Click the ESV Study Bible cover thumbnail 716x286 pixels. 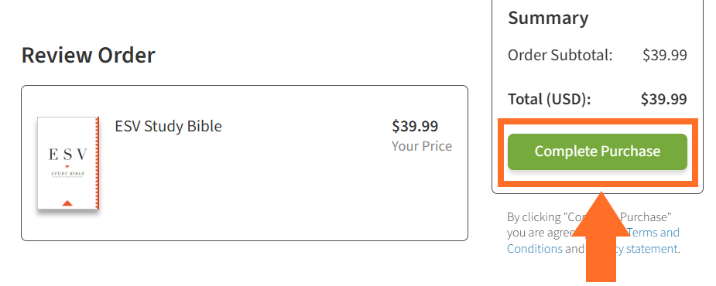[x=68, y=163]
